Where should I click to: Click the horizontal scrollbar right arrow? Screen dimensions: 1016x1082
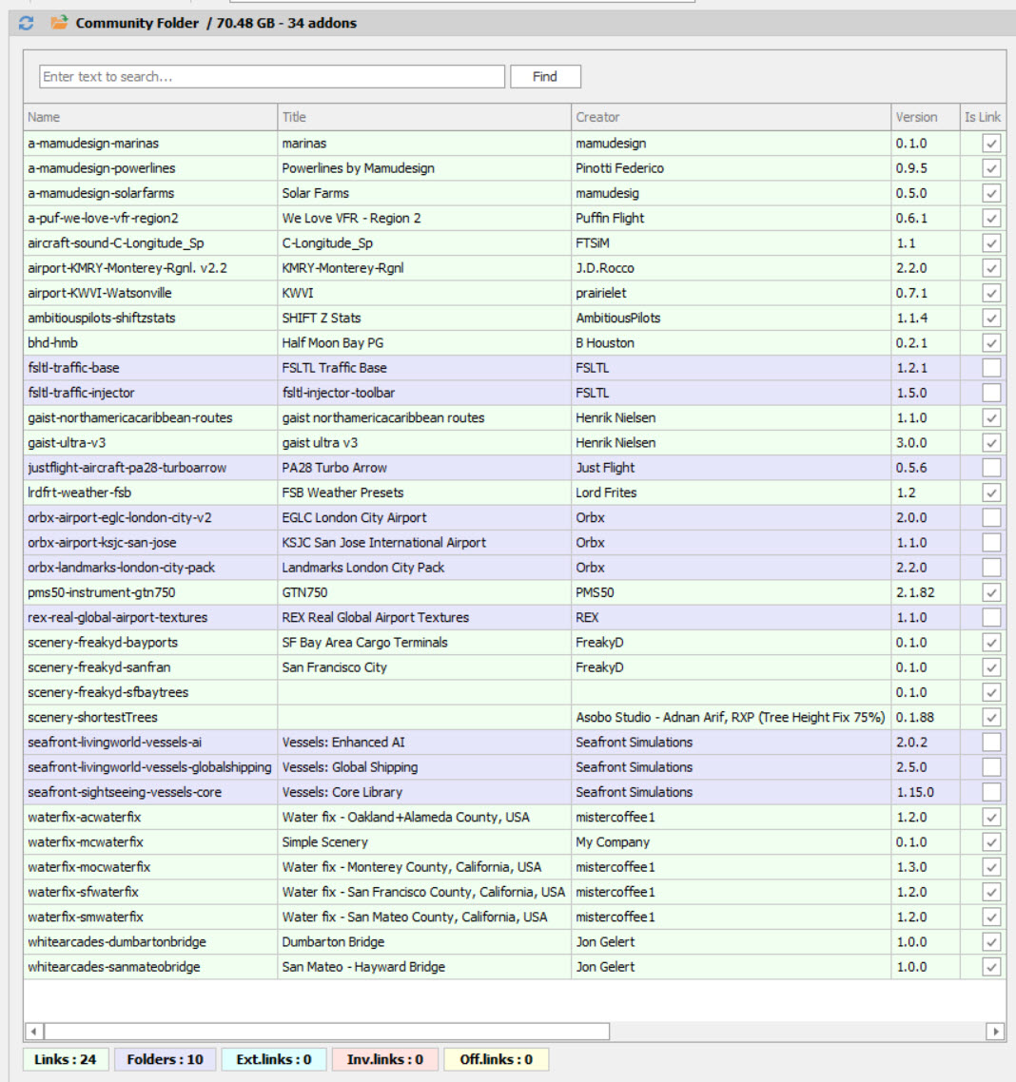point(995,1032)
